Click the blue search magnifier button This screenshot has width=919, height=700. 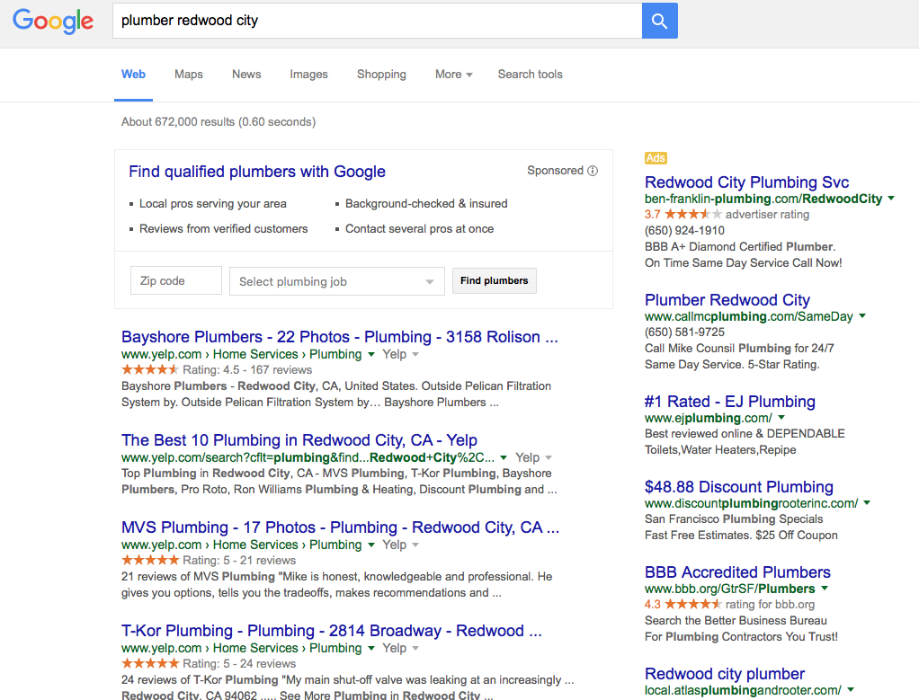click(x=660, y=21)
